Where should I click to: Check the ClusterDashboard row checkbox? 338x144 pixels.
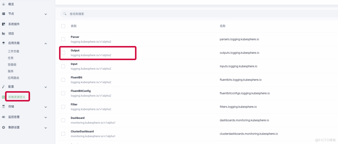63,134
